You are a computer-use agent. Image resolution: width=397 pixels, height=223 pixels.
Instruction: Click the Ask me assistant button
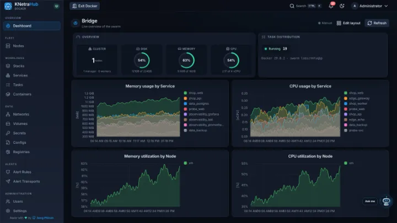coord(370,202)
